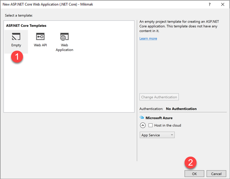Image resolution: width=230 pixels, height=179 pixels.
Task: Open the help question mark button
Action: [209, 4]
